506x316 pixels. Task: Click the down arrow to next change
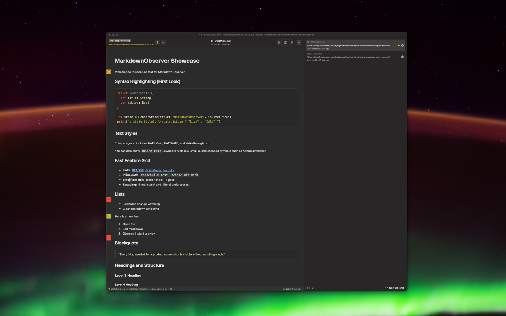point(163,42)
